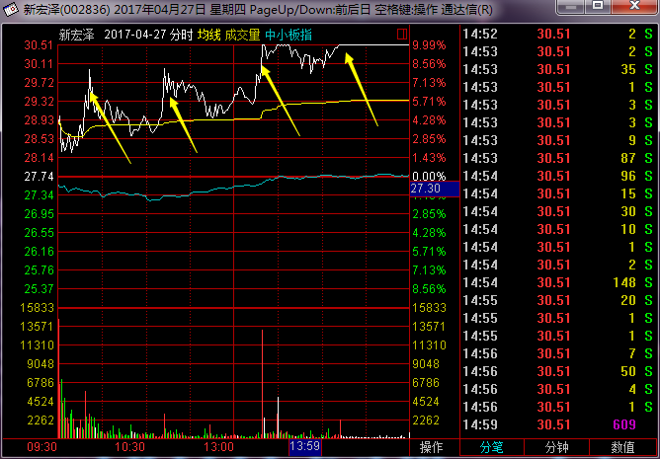Screen dimensions: 660x459
Task: Select the 14:56 tick with volume 7
Action: (558, 353)
